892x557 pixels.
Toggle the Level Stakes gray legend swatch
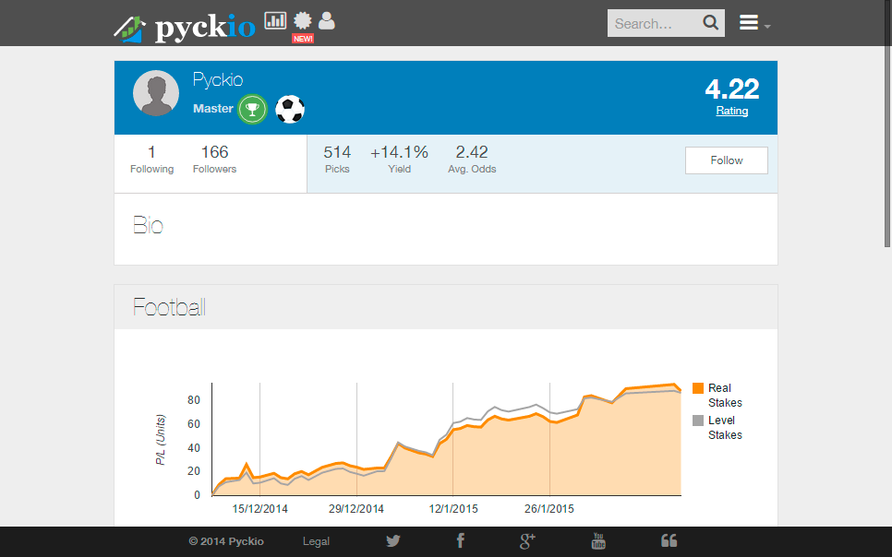698,421
